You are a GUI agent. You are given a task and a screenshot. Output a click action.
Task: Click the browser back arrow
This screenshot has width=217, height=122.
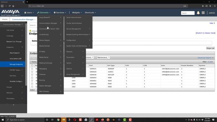tap(2, 6)
